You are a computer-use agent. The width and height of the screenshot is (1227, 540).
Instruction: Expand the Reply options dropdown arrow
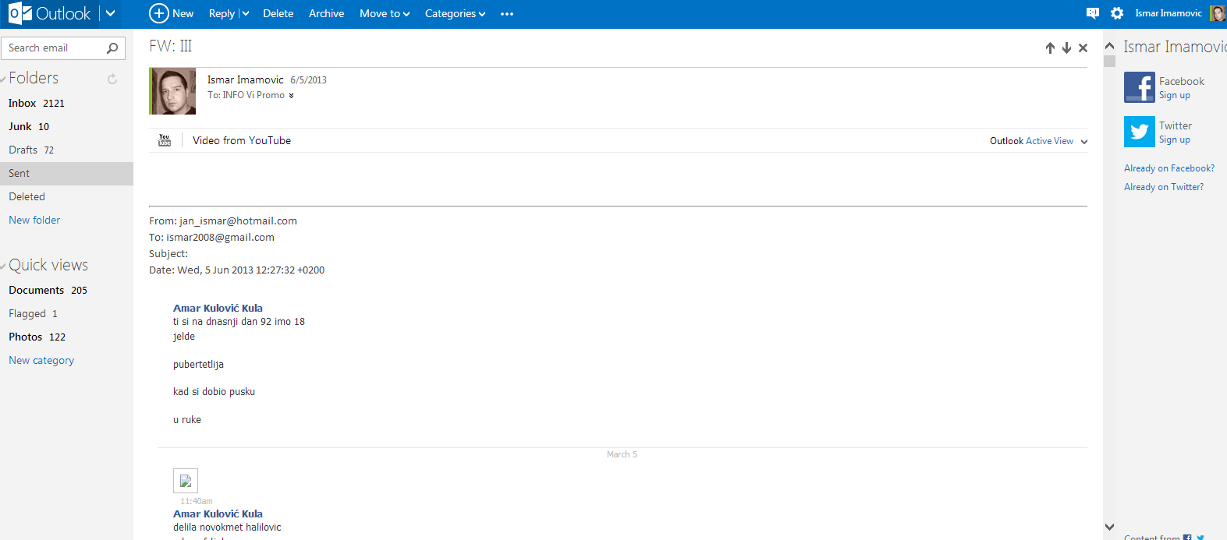tap(246, 14)
